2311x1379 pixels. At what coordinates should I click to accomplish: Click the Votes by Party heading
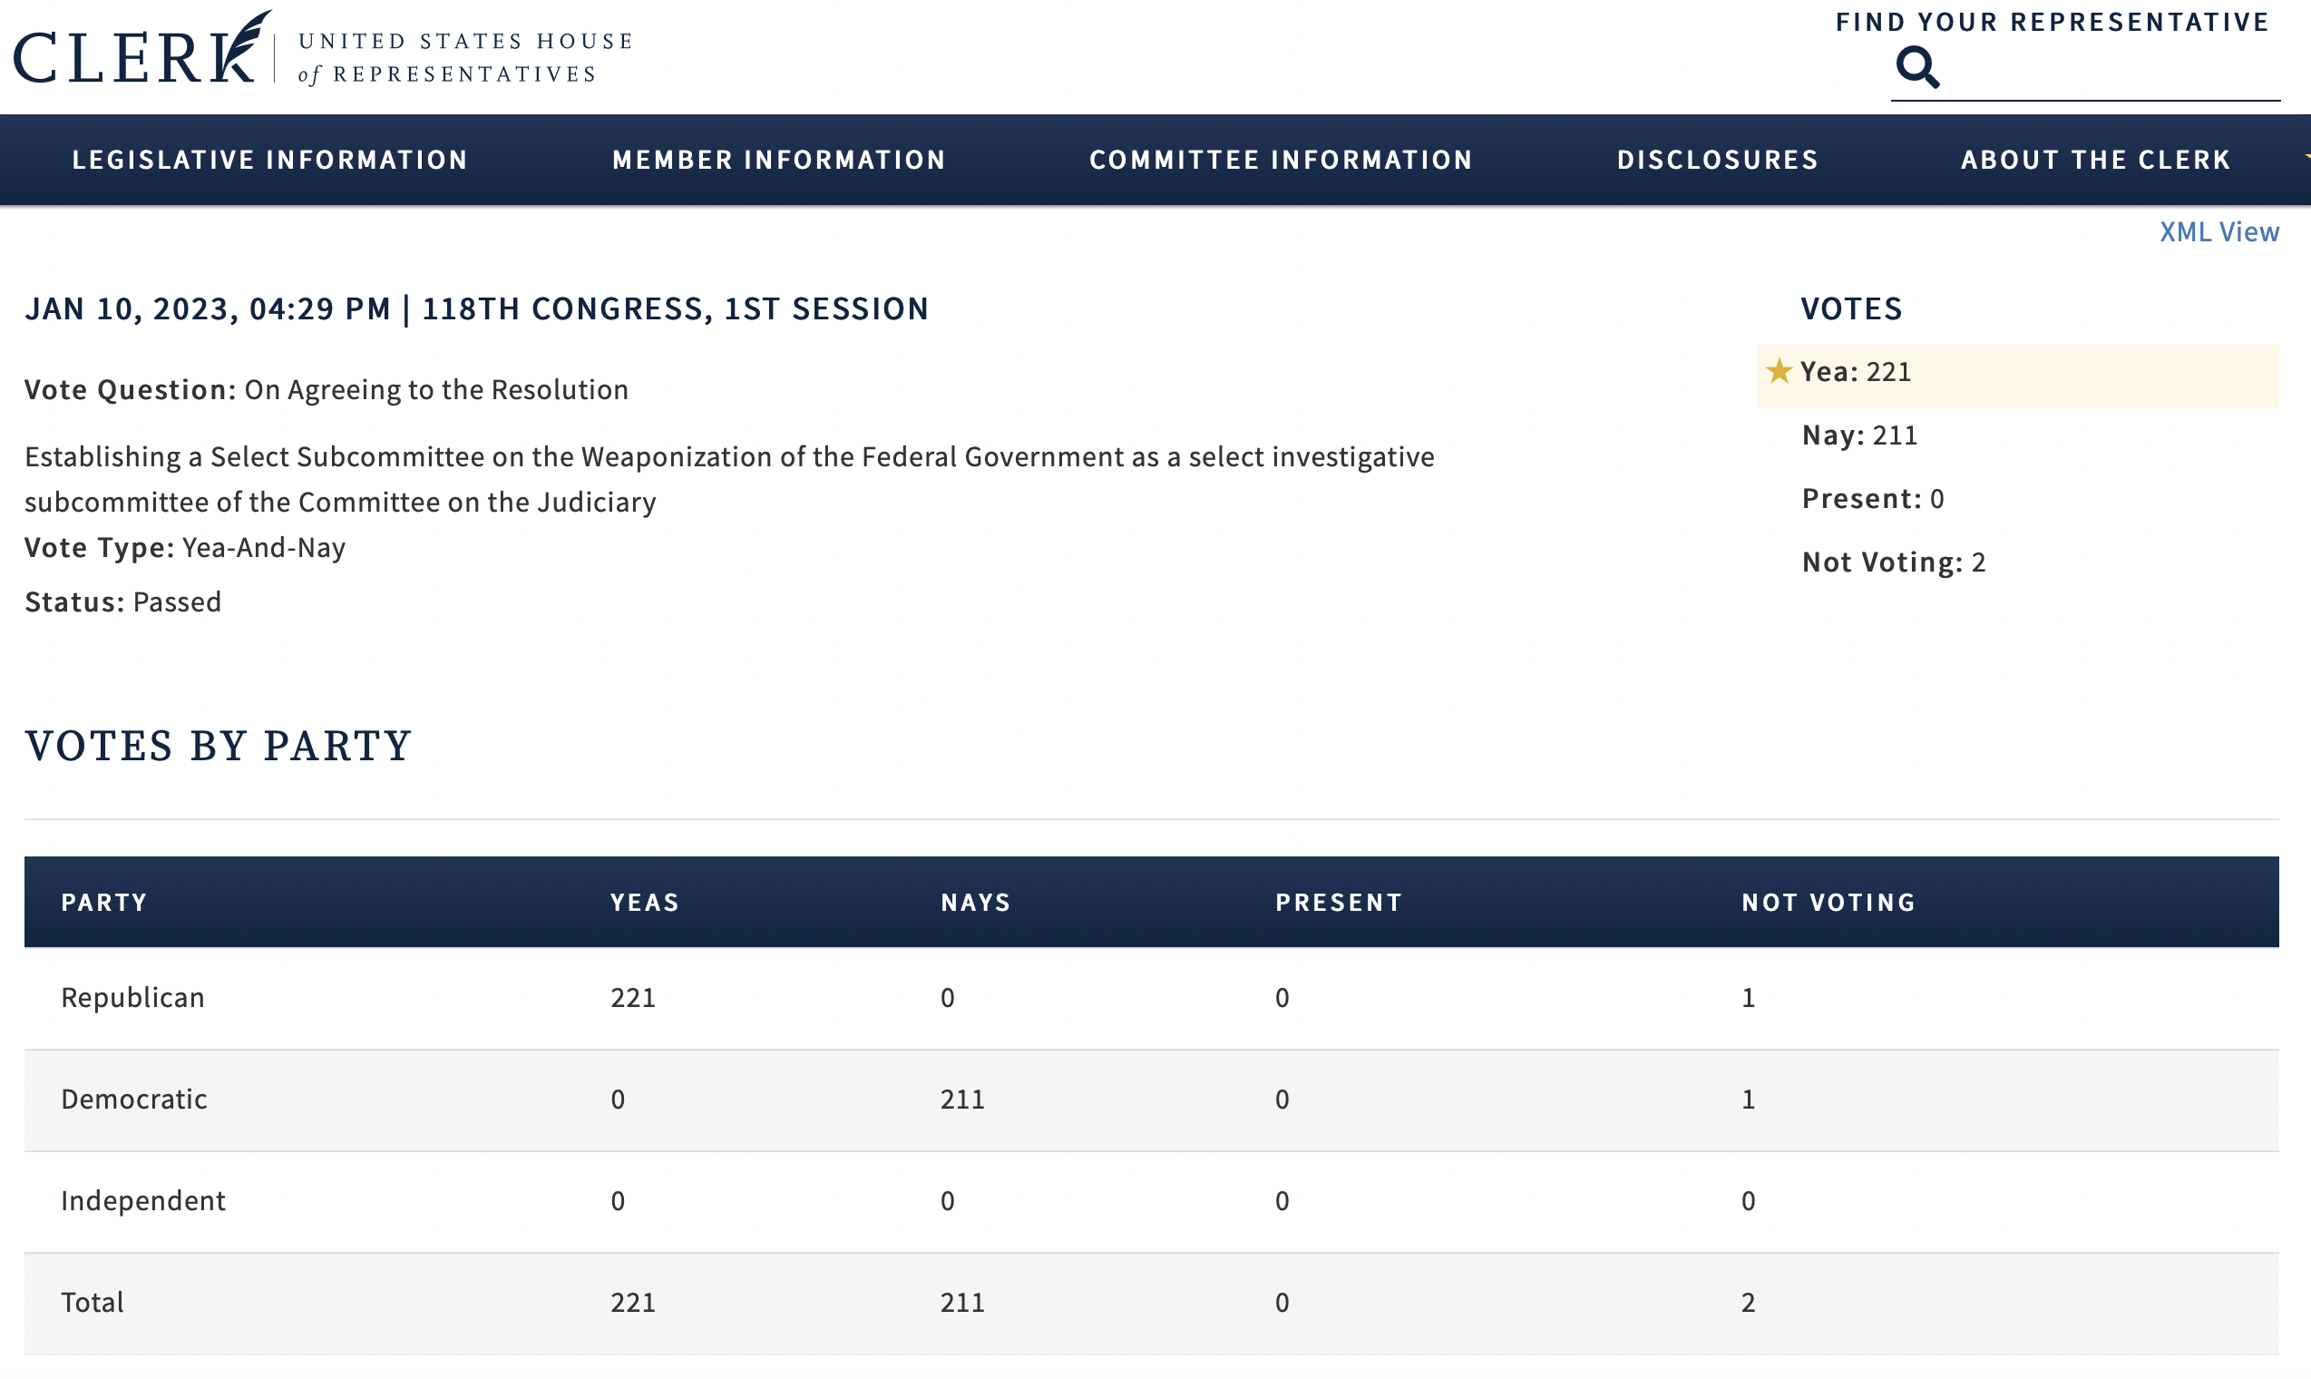tap(218, 745)
